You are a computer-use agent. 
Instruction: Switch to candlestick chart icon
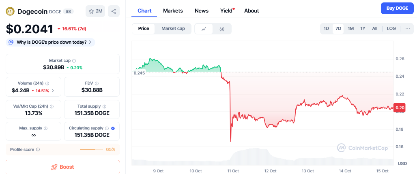click(222, 29)
